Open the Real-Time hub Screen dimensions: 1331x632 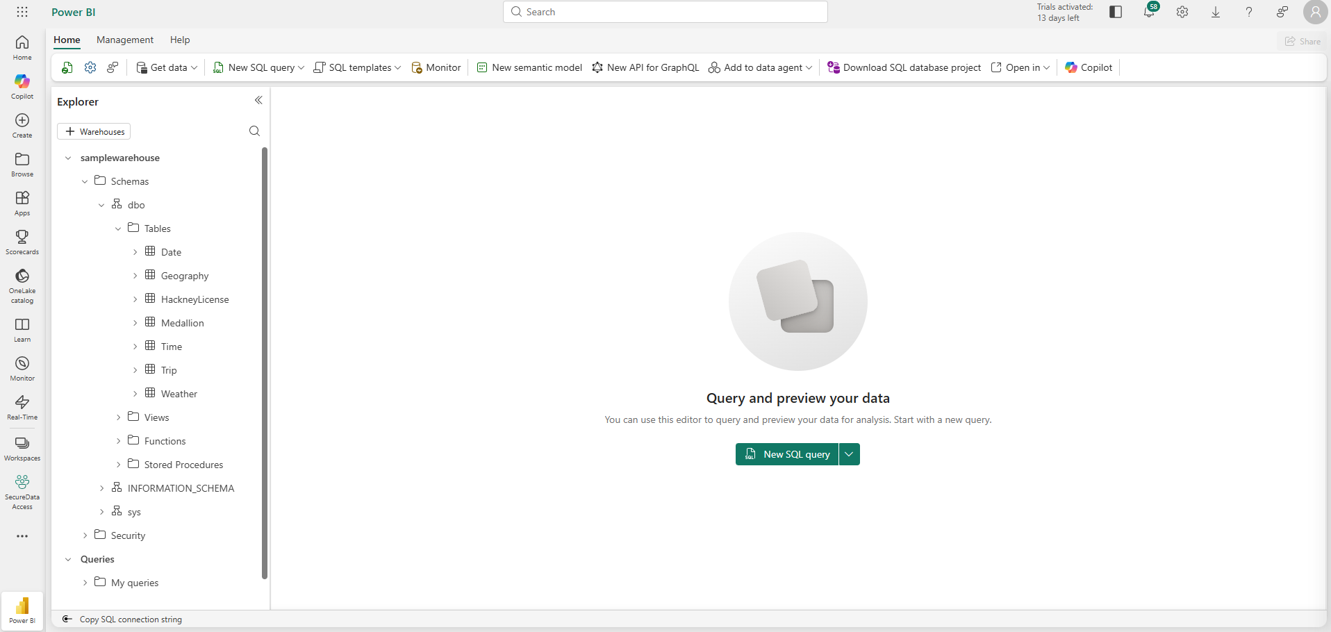[22, 408]
